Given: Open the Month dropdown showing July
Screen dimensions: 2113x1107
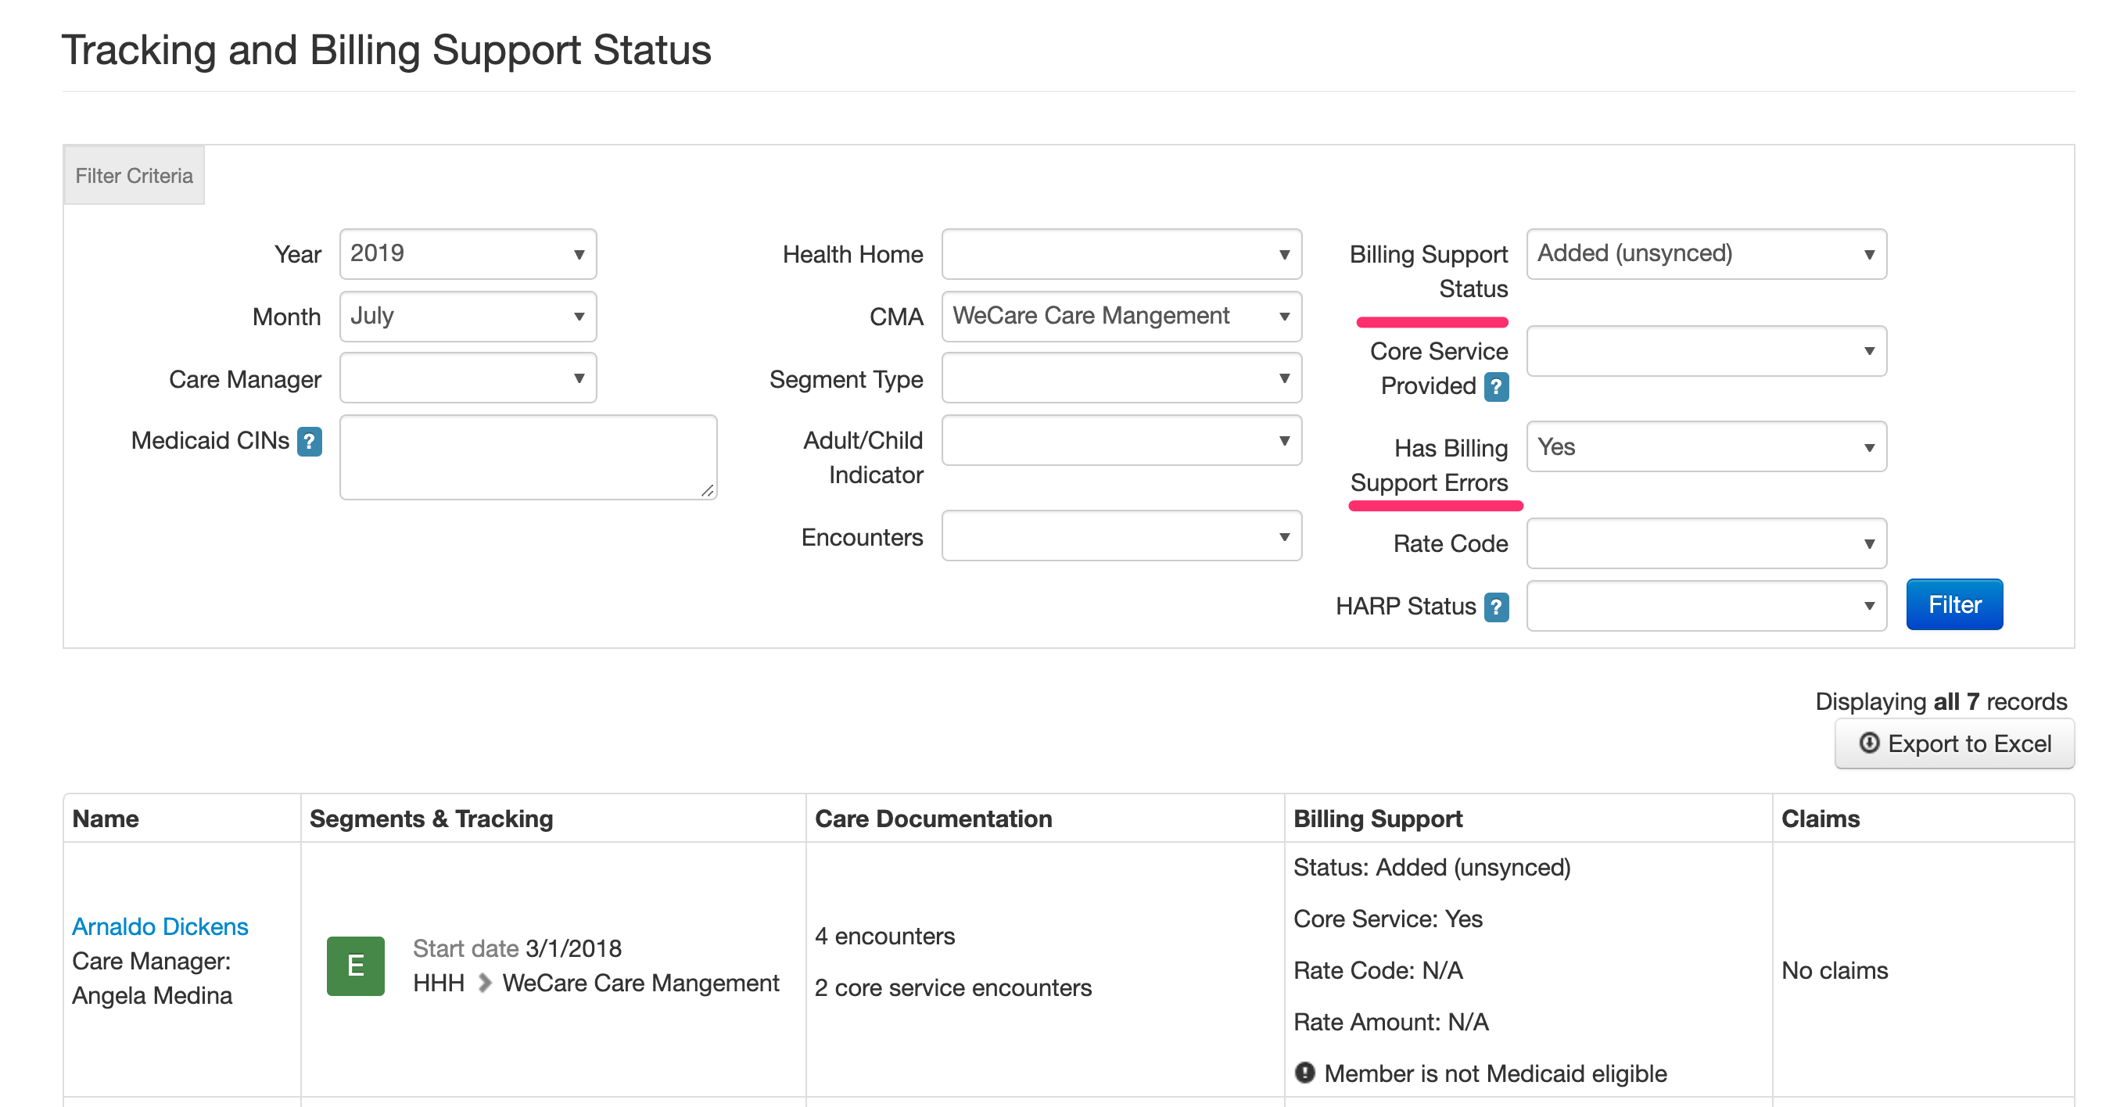Looking at the screenshot, I should pyautogui.click(x=468, y=316).
